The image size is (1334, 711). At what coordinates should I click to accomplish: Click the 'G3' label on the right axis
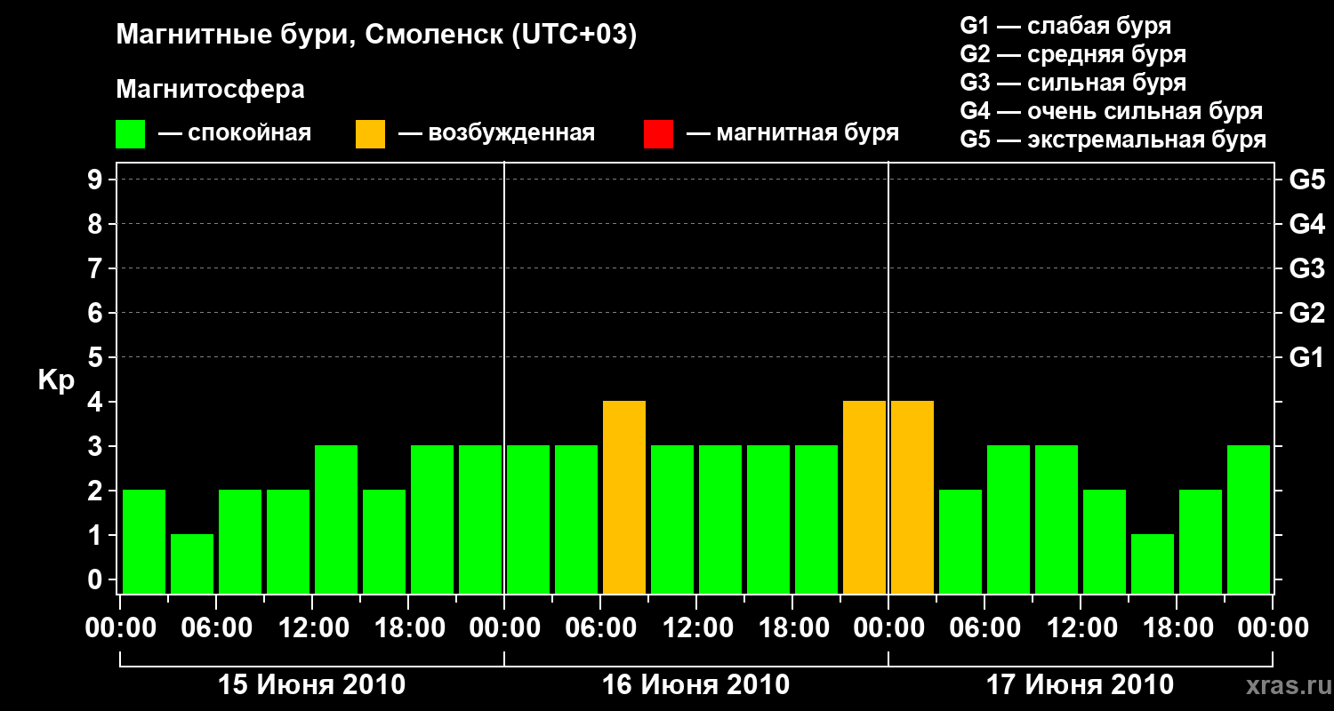tap(1307, 268)
